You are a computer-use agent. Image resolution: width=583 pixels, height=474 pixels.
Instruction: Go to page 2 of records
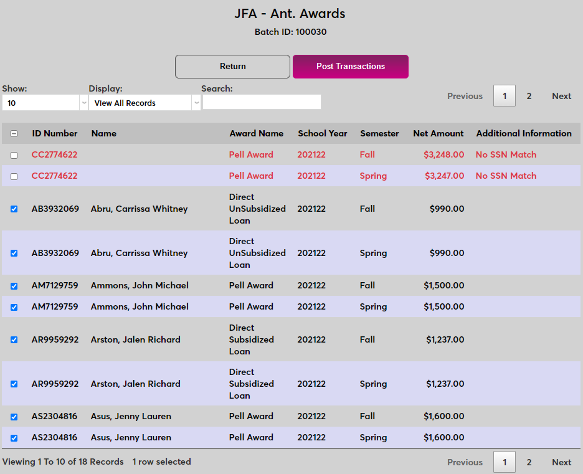529,96
